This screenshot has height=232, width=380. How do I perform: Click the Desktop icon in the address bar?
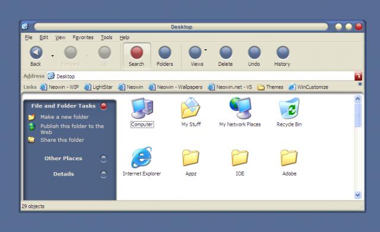click(51, 76)
